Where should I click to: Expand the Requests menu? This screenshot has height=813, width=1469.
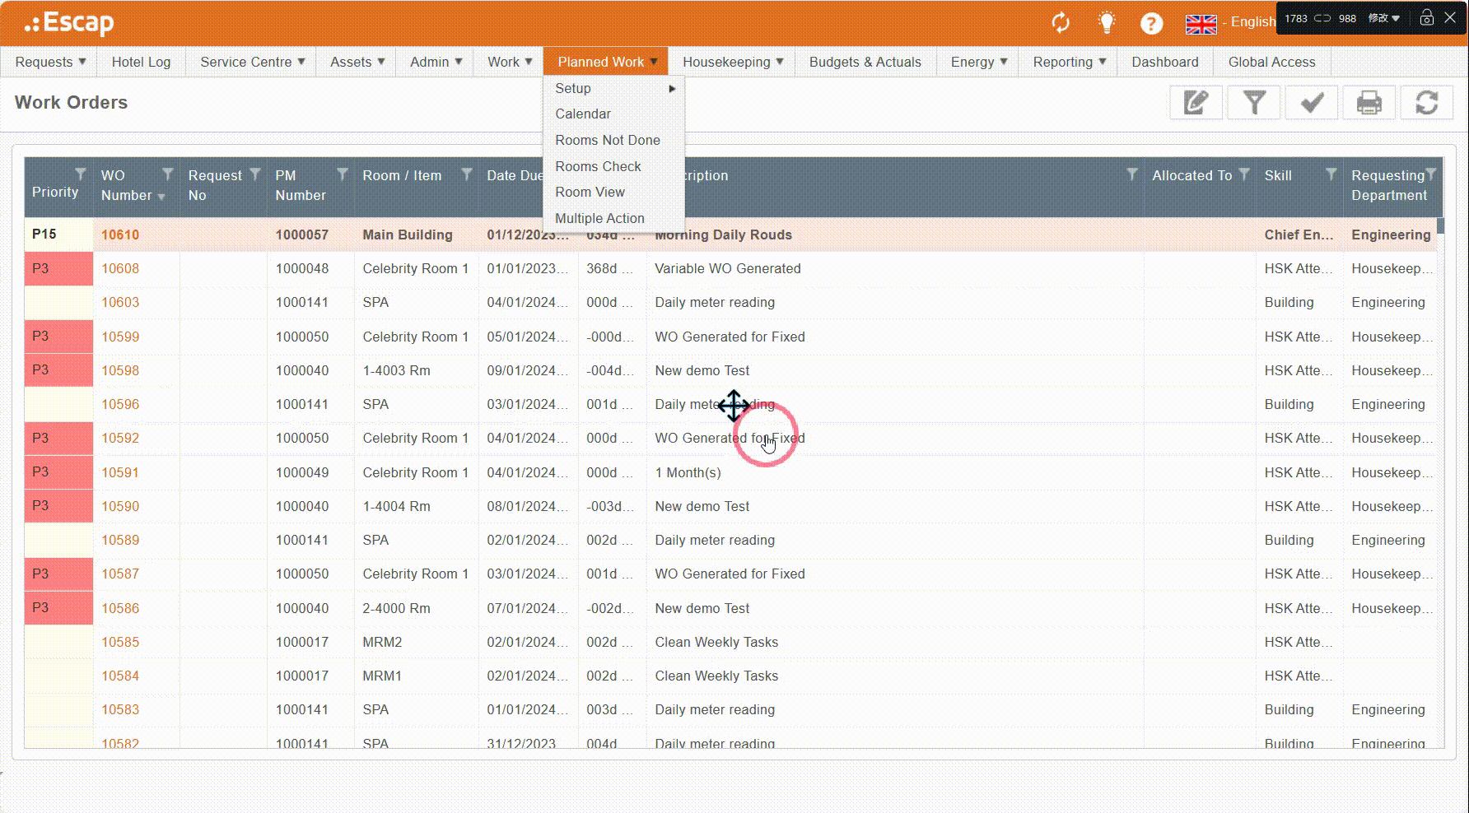coord(50,62)
